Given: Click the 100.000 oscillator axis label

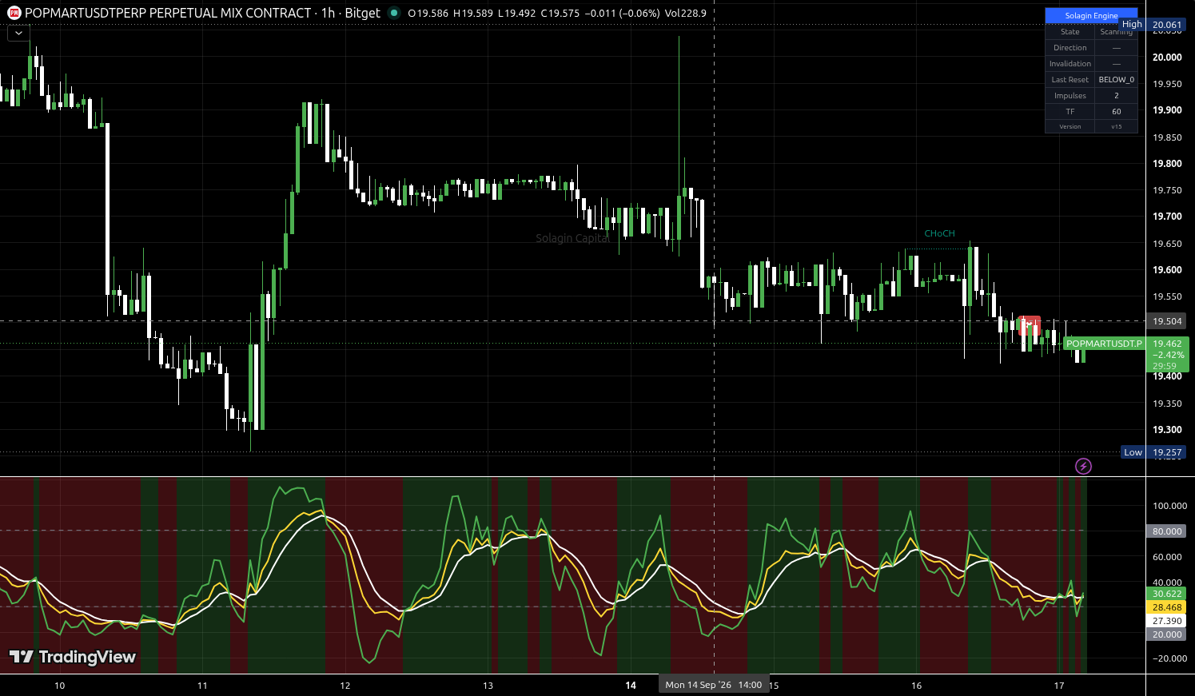Looking at the screenshot, I should click(x=1169, y=506).
